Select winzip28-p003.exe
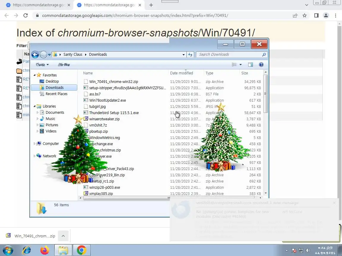 104,188
